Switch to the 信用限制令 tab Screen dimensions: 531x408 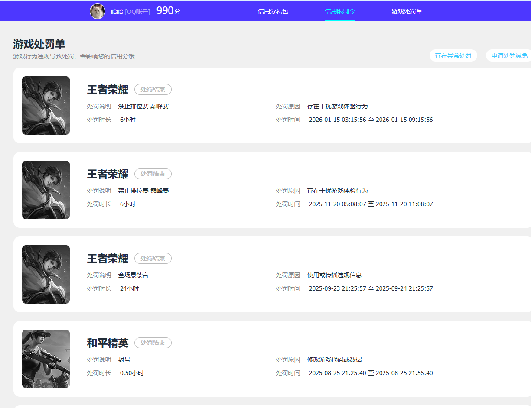[340, 11]
